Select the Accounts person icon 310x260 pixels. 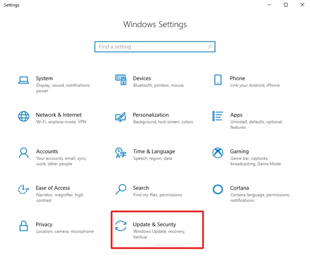[23, 152]
